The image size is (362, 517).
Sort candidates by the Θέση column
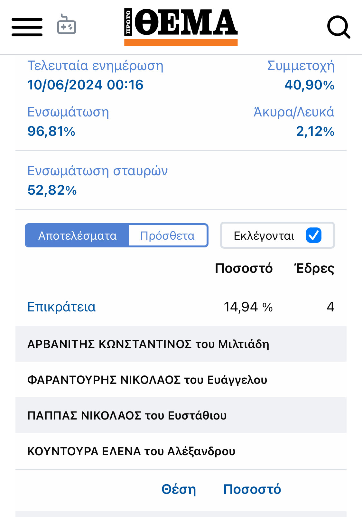(179, 489)
